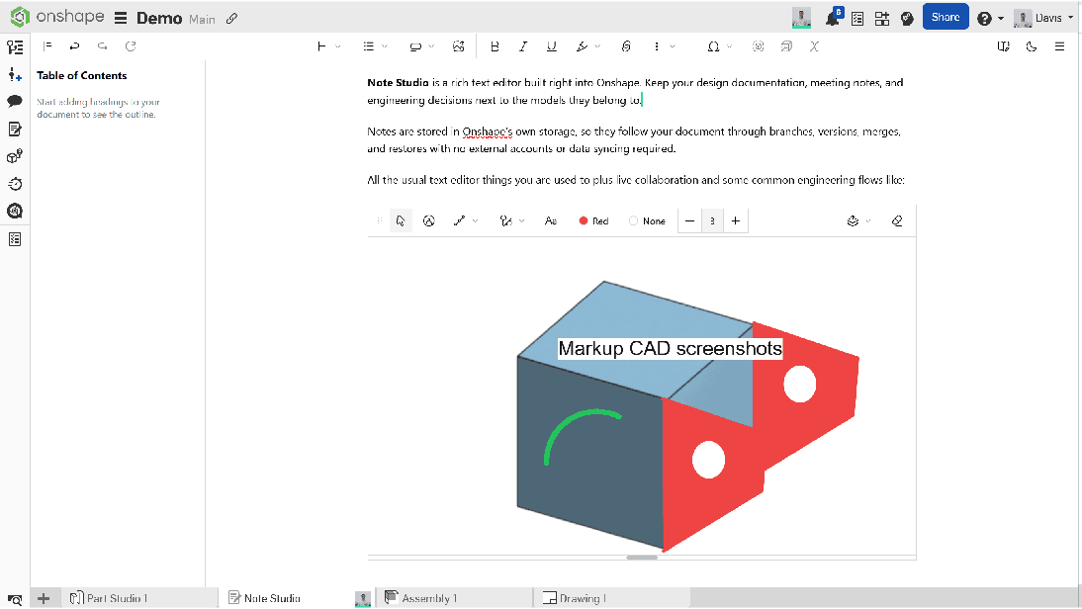Open the list style dropdown

tap(376, 46)
